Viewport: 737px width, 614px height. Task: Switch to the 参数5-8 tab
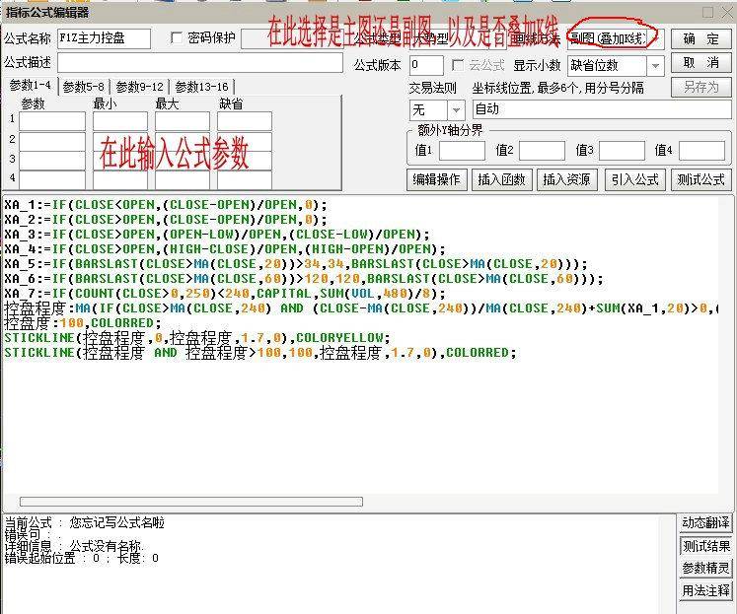[x=83, y=87]
